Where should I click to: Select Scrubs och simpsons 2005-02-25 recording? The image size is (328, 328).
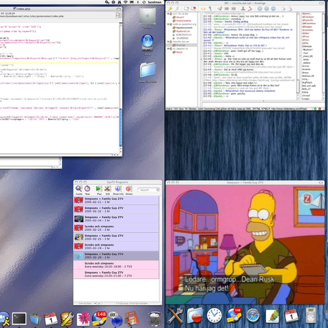(x=116, y=228)
